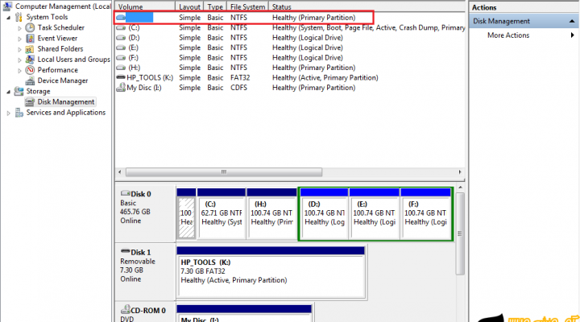Click the Storage node icon

pos(19,91)
